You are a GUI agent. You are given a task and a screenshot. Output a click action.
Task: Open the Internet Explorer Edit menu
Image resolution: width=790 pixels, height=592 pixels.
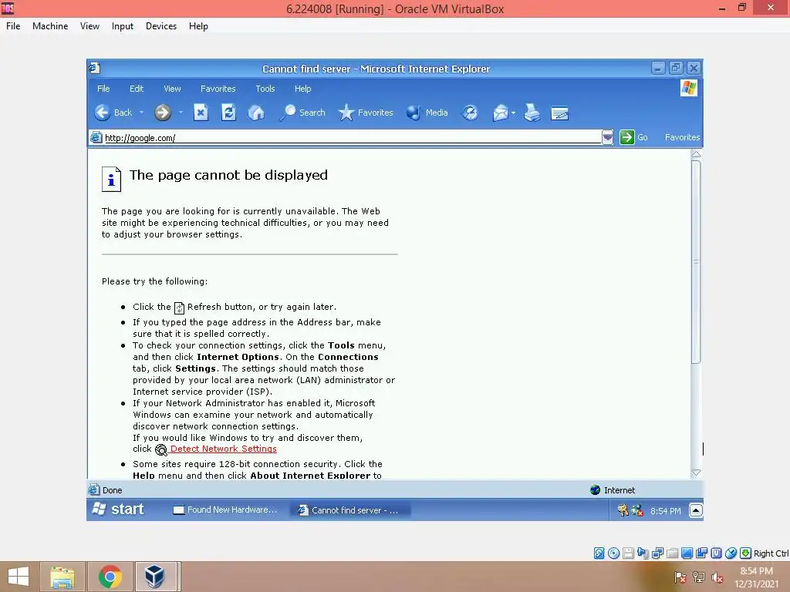137,89
